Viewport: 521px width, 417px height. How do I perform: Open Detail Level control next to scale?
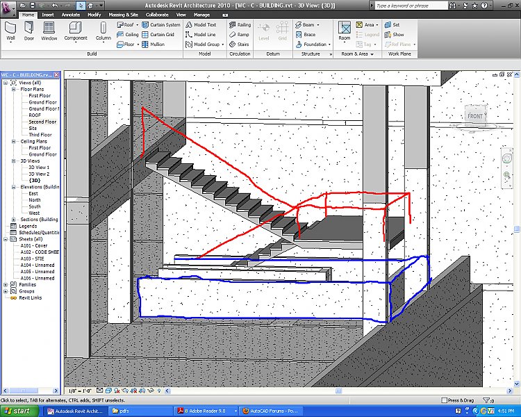pos(99,391)
